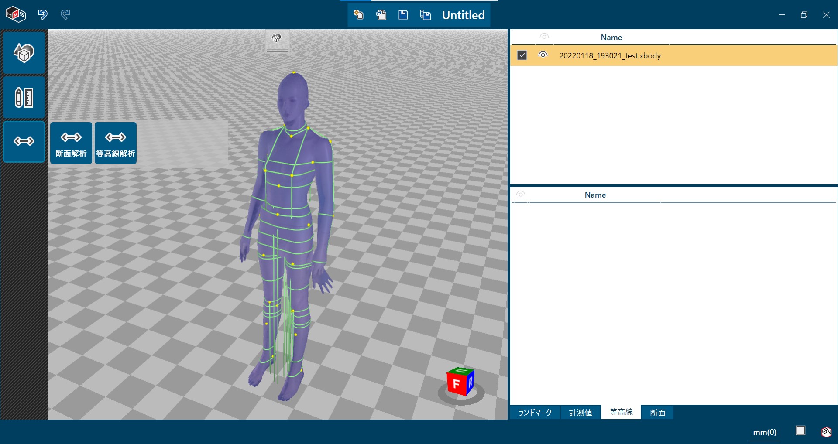Viewport: 838px width, 444px height.
Task: Restore down the application window
Action: coord(804,15)
